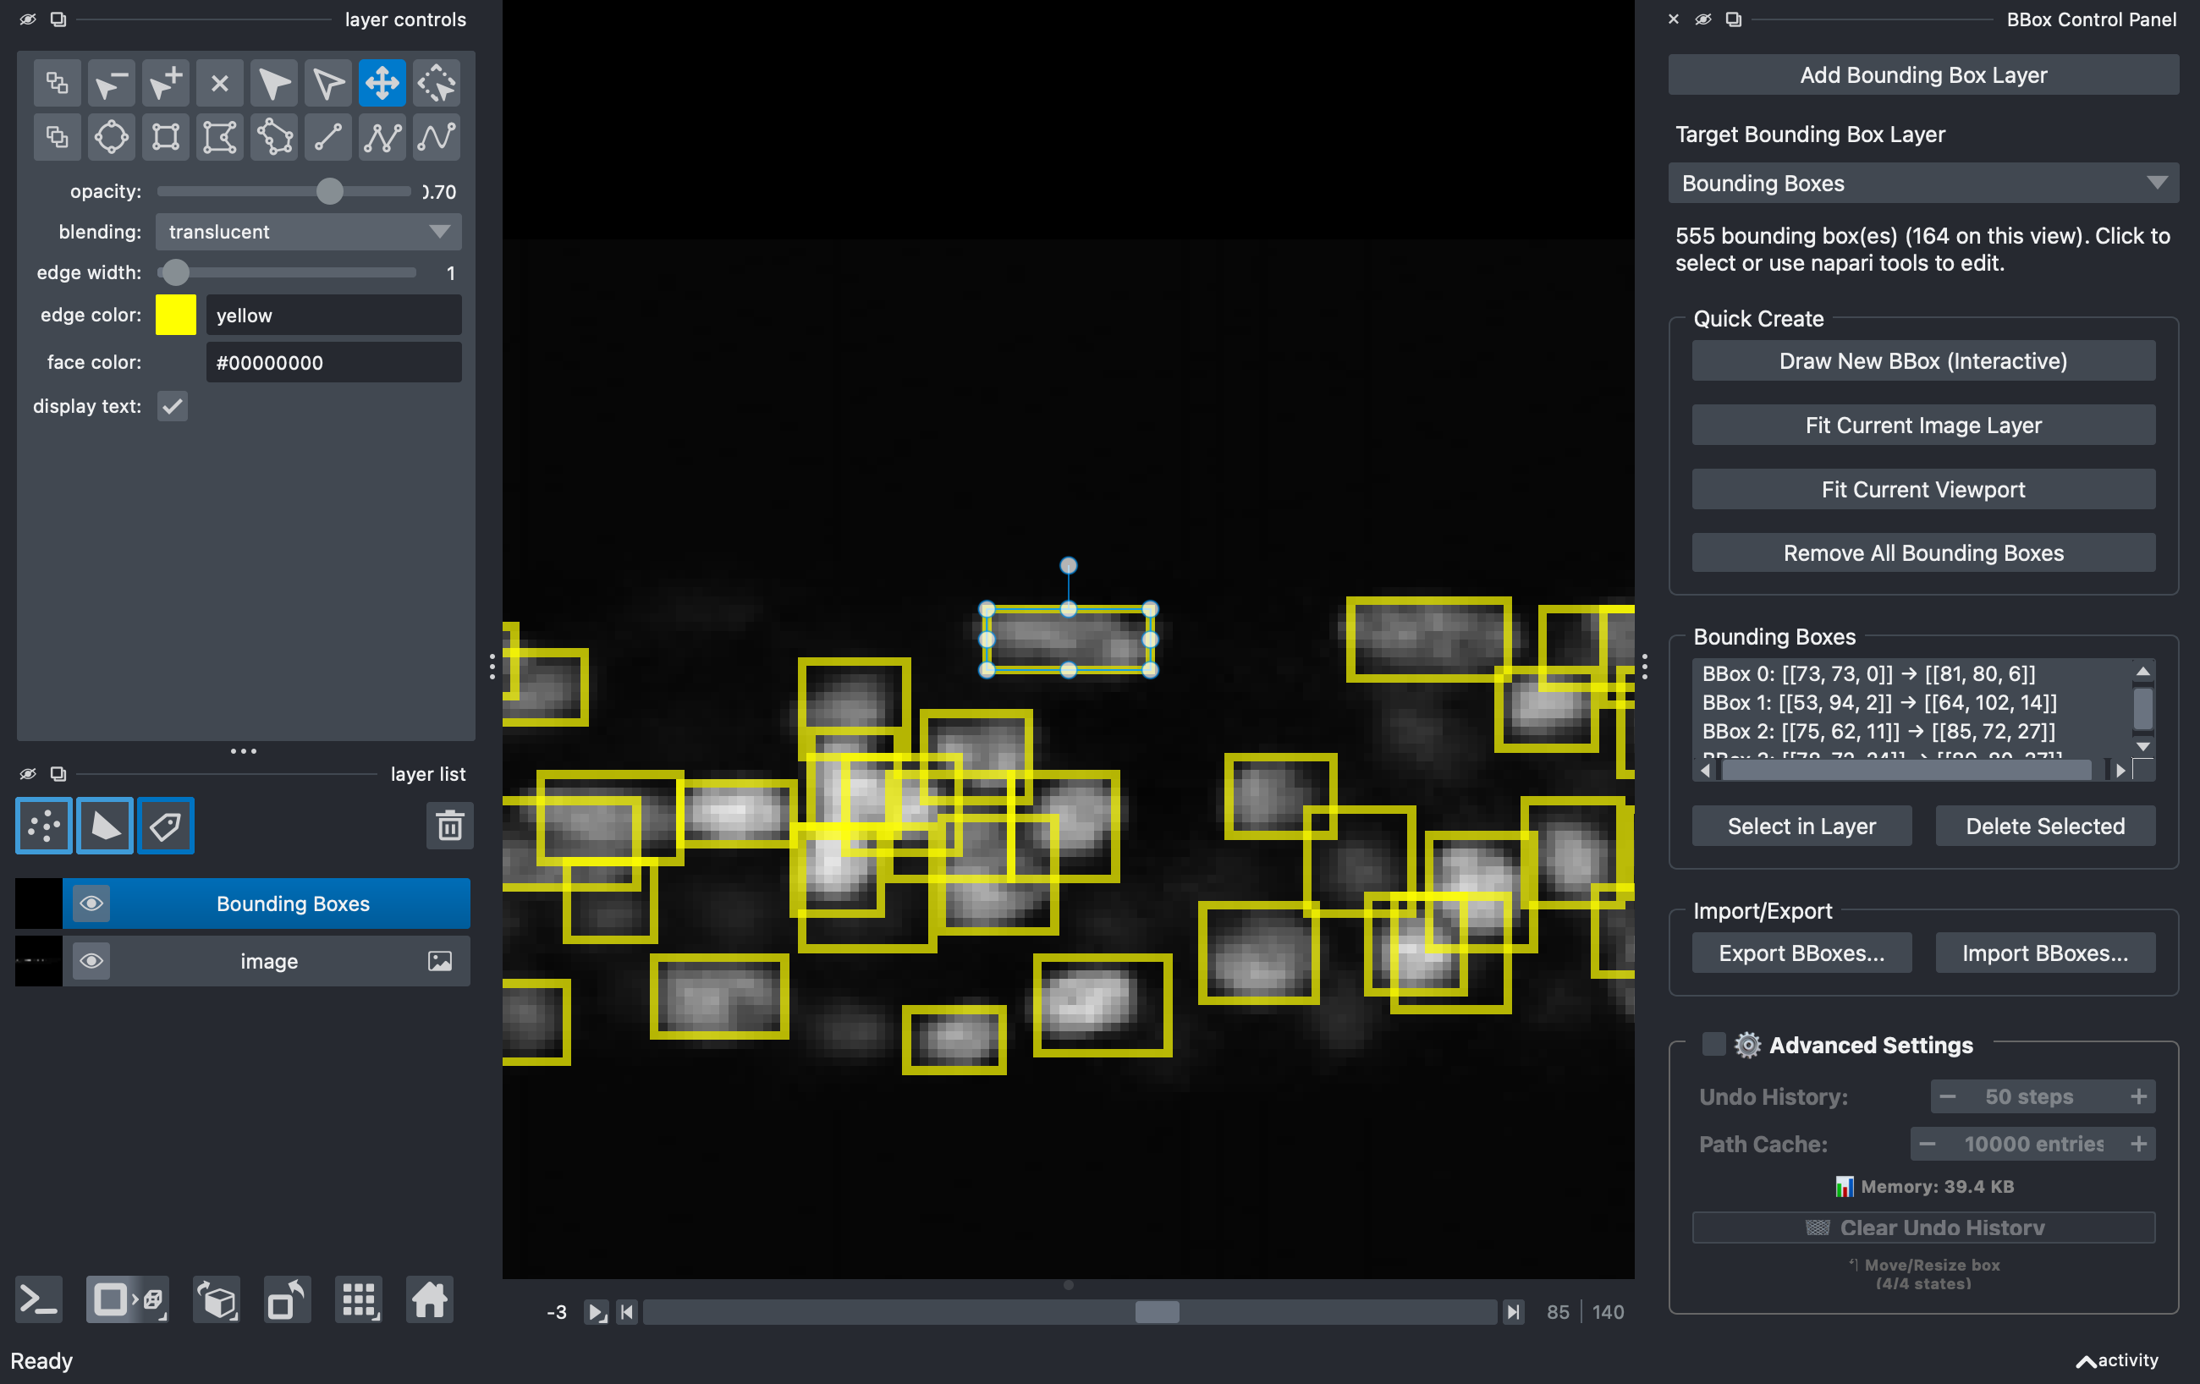Click Delete Selected button
Image resolution: width=2200 pixels, height=1384 pixels.
click(x=2044, y=826)
